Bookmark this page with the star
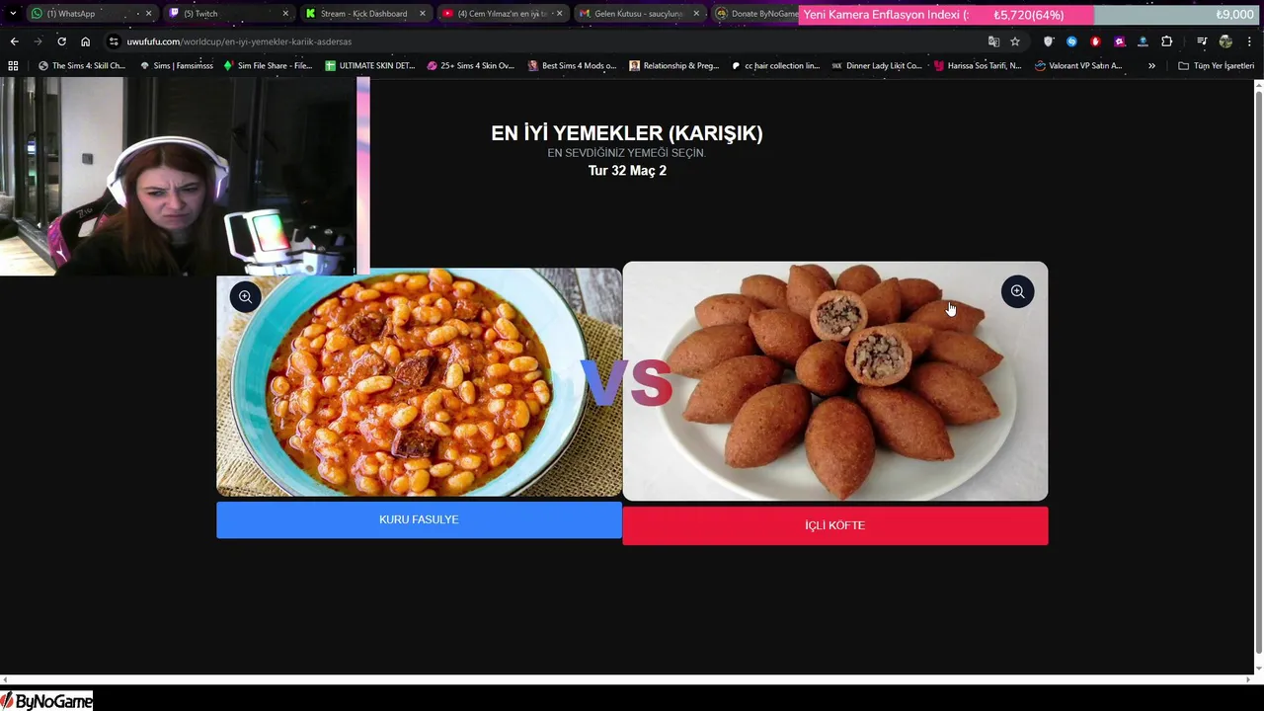Image resolution: width=1264 pixels, height=711 pixels. tap(1015, 41)
